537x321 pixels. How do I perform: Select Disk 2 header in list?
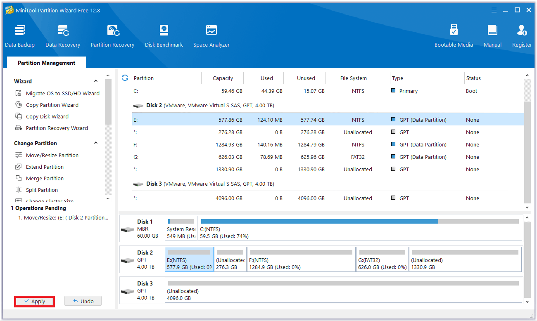click(328, 105)
